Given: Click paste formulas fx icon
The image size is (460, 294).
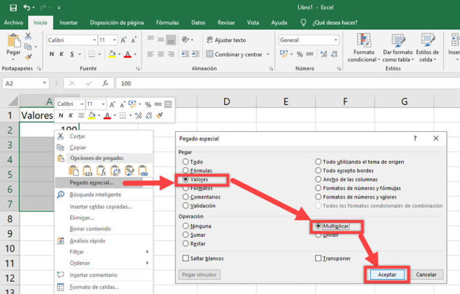Looking at the screenshot, I should [101, 171].
